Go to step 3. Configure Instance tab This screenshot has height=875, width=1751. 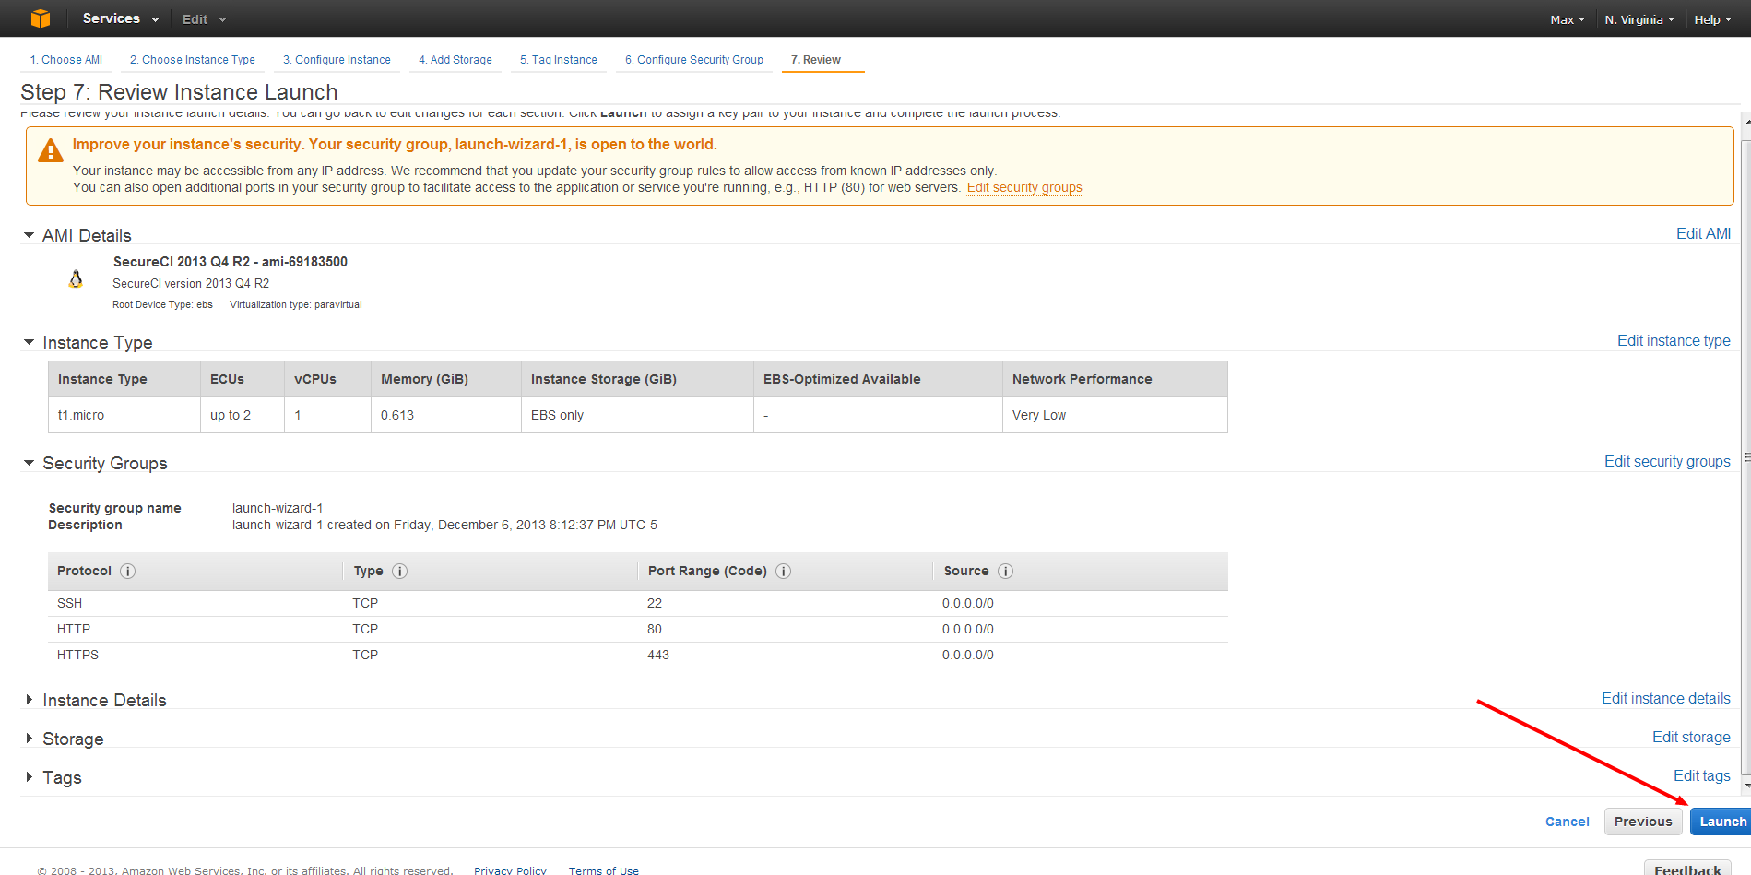coord(337,60)
